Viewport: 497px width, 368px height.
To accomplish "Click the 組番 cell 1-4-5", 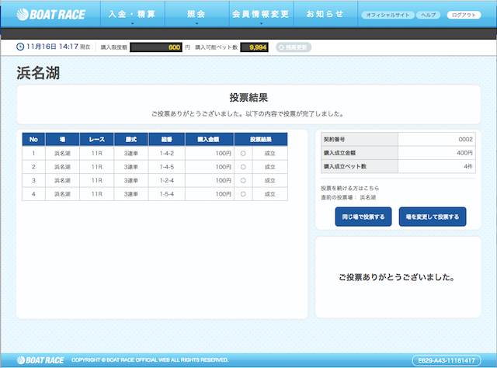I will [x=167, y=167].
